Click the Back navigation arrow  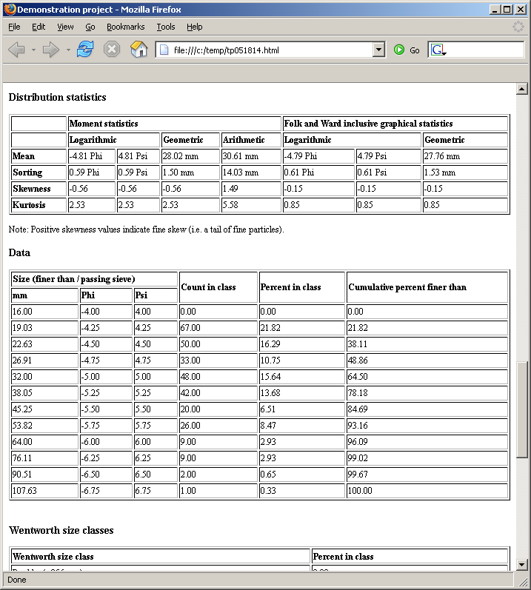click(16, 50)
